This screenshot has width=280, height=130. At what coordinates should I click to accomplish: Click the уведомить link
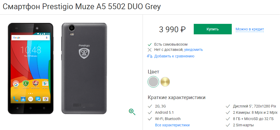tap(193, 50)
